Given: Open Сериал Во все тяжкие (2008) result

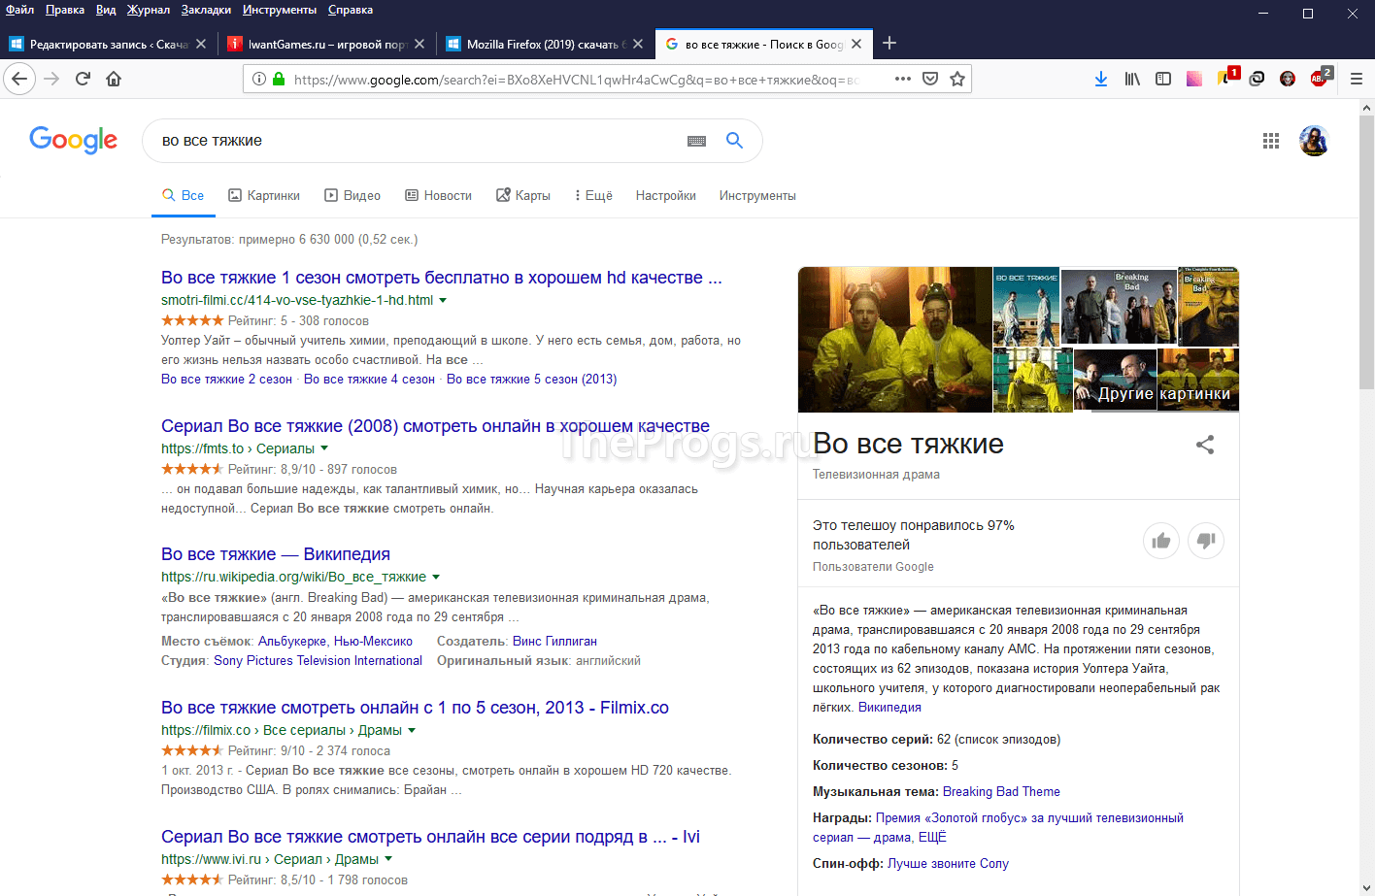Looking at the screenshot, I should pos(435,426).
